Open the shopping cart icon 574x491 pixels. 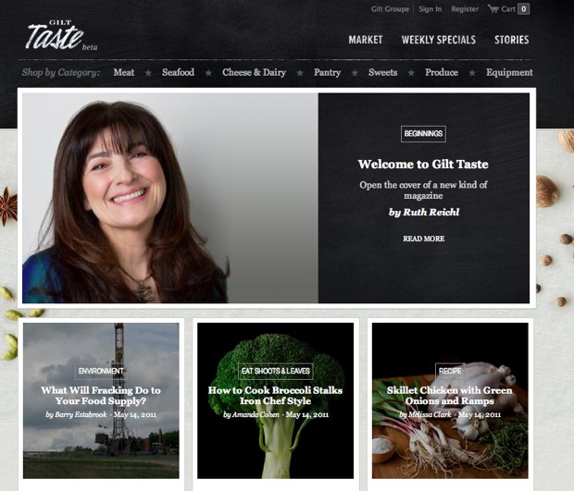(493, 8)
